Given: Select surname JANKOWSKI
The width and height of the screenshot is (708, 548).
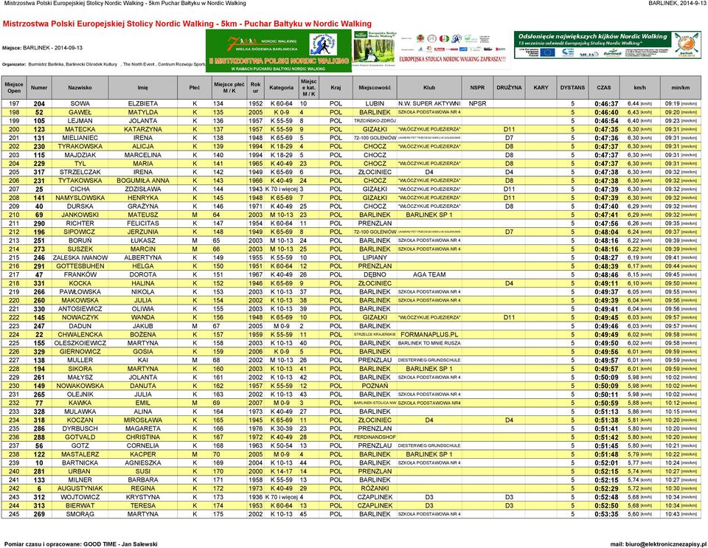Looking at the screenshot, I should [80, 215].
